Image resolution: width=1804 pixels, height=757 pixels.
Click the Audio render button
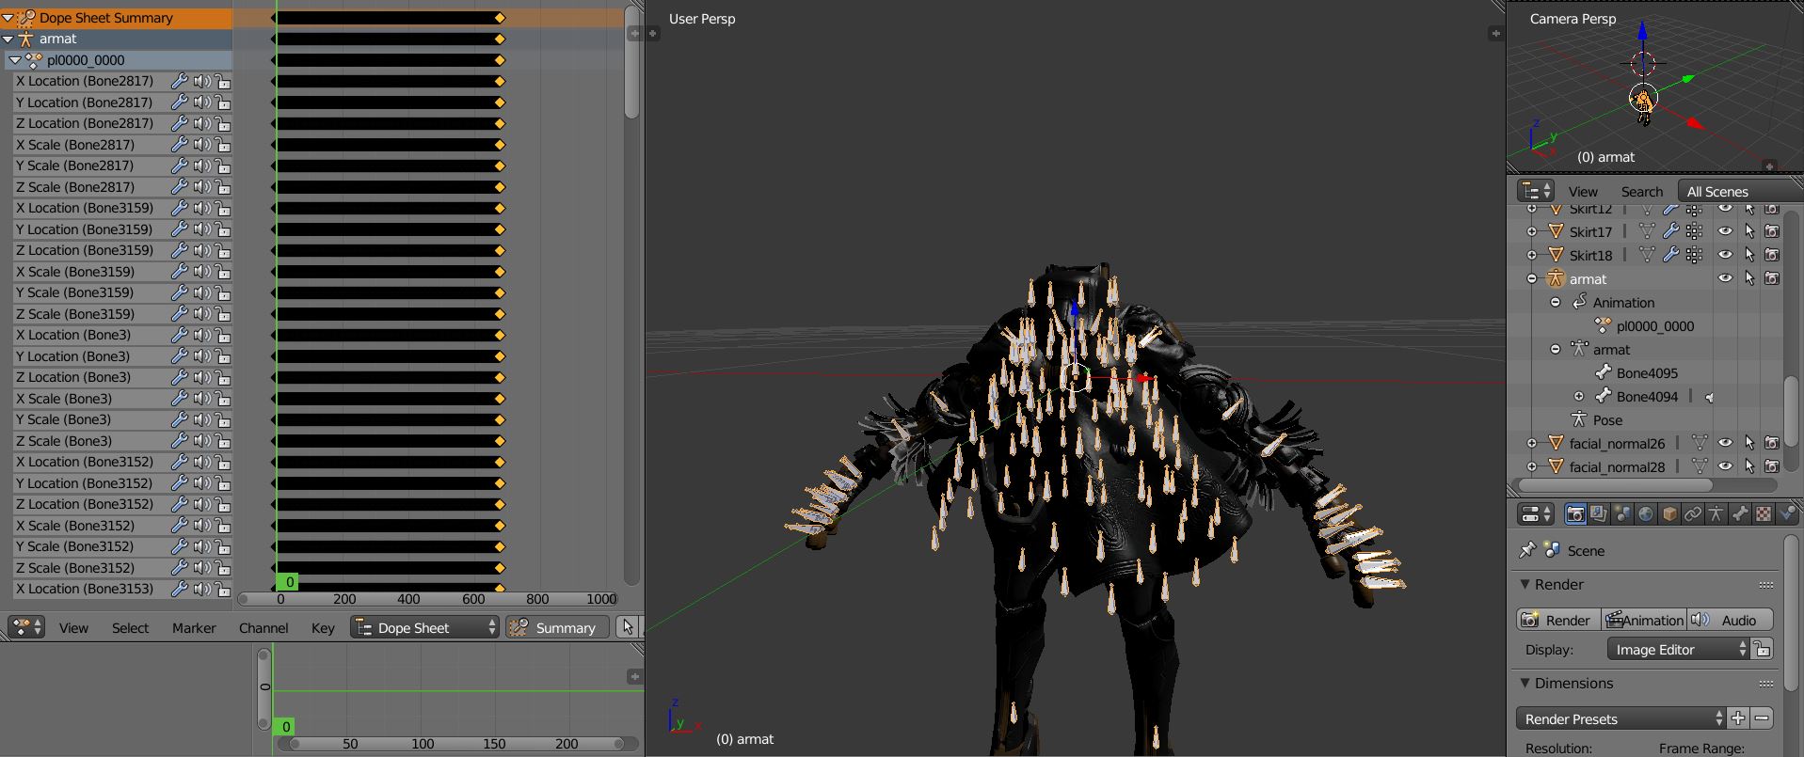tap(1730, 620)
